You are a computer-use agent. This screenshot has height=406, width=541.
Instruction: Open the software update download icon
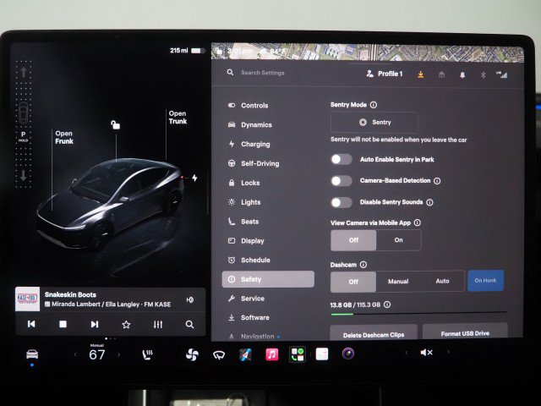pyautogui.click(x=421, y=74)
